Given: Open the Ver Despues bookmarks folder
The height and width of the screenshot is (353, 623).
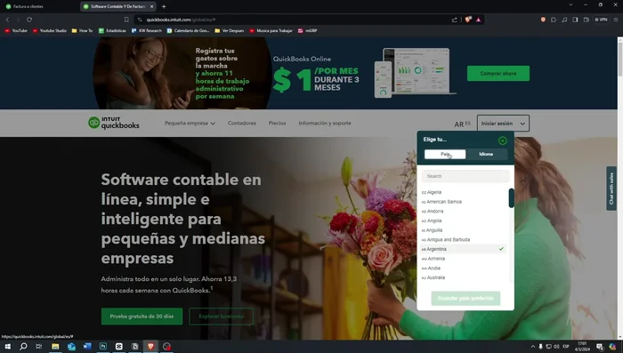Looking at the screenshot, I should (230, 30).
